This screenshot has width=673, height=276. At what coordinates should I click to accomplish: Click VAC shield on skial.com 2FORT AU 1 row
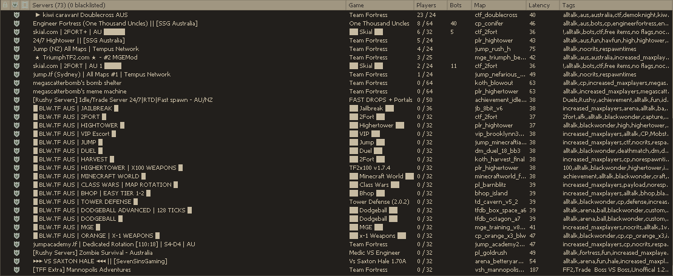(x=16, y=66)
